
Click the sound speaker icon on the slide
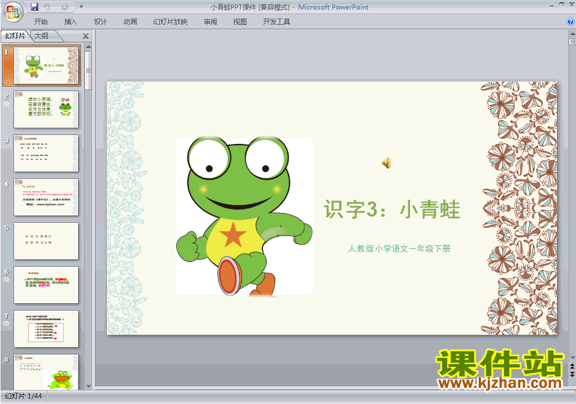click(x=386, y=163)
